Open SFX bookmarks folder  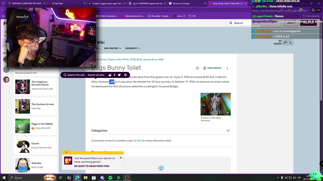(192, 16)
